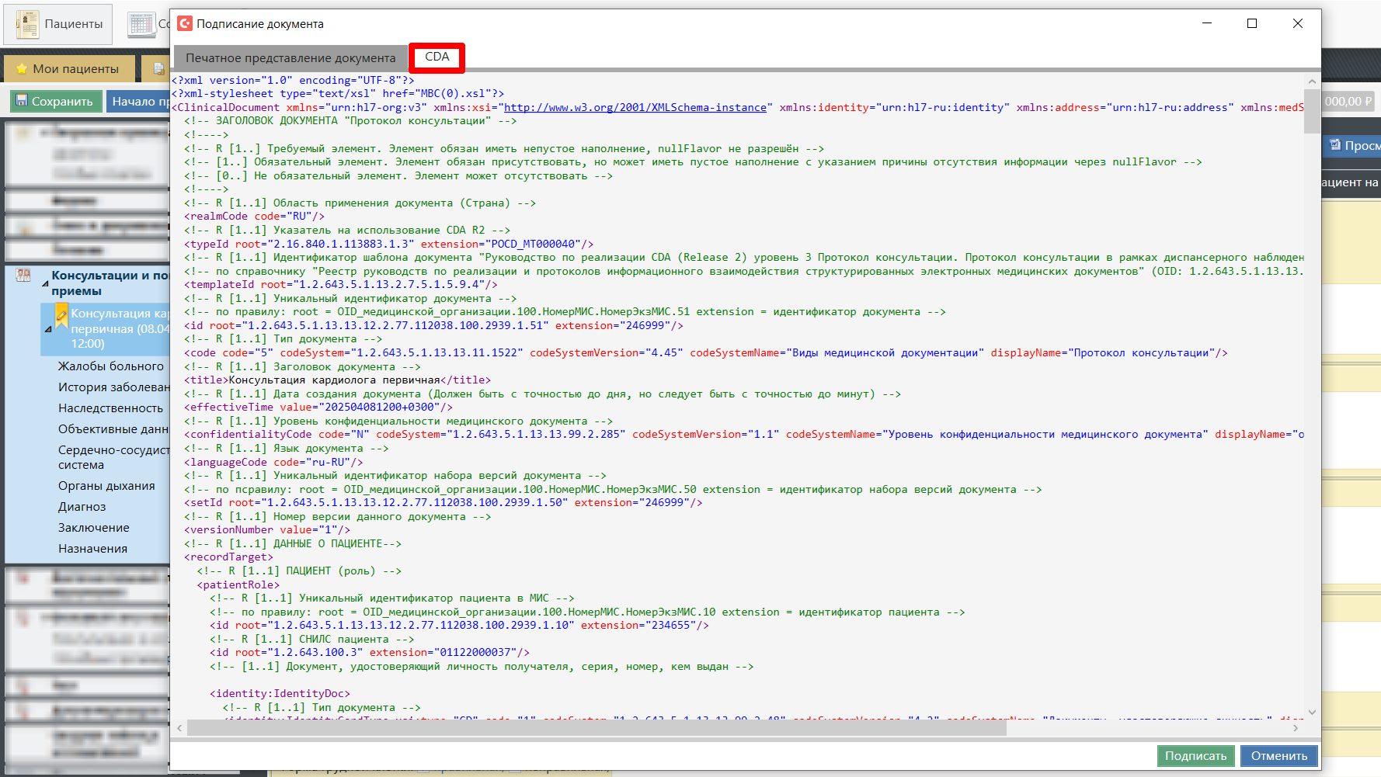
Task: Click the Просмотр button icon on right
Action: [x=1334, y=145]
